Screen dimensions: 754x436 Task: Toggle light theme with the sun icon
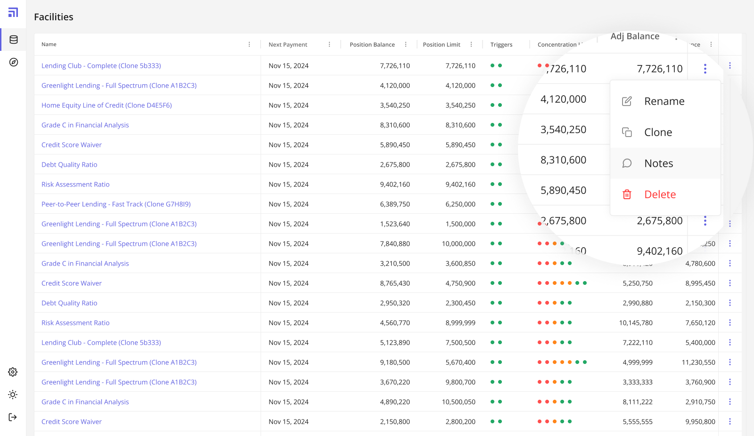13,395
